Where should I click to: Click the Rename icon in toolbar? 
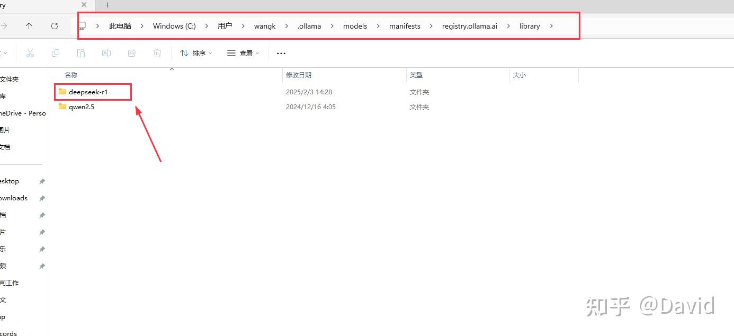tap(106, 53)
